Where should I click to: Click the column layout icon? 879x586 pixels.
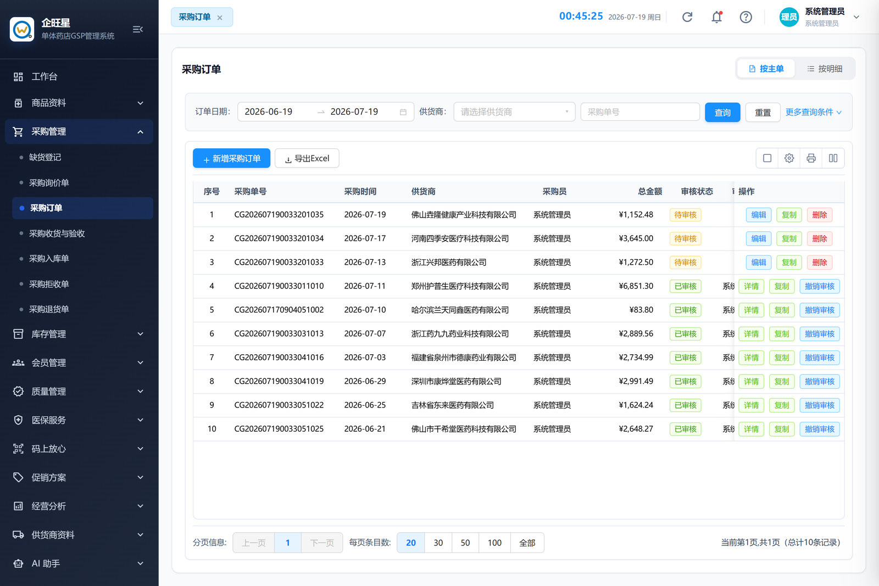[x=833, y=158]
